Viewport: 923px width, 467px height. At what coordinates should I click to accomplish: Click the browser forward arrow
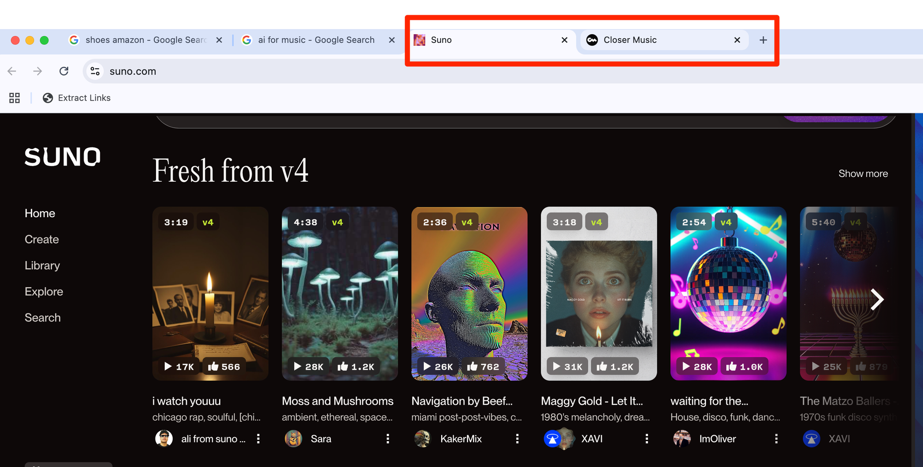pos(38,71)
